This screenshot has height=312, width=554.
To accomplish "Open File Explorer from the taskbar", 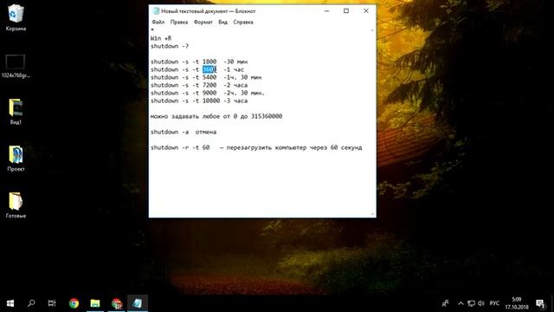I will point(94,303).
